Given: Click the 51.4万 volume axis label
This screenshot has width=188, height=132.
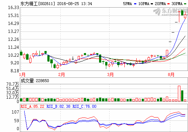Looking at the screenshot, I should click(x=13, y=89).
